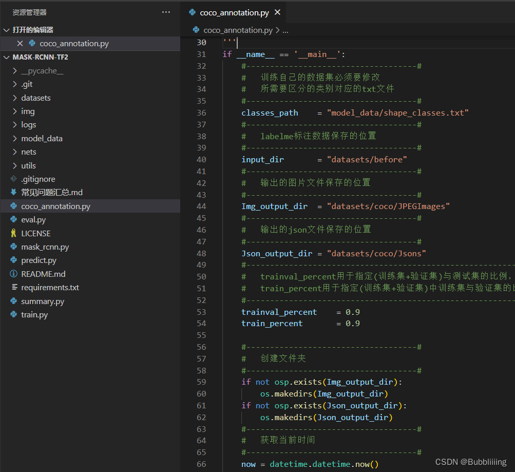Click Python icon on coco_annotation.py tab
Image resolution: width=515 pixels, height=472 pixels.
[193, 12]
